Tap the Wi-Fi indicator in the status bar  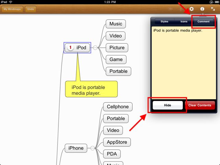tap(11, 2)
